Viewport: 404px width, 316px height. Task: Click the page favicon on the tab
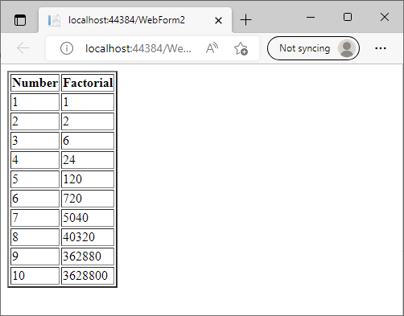[54, 20]
